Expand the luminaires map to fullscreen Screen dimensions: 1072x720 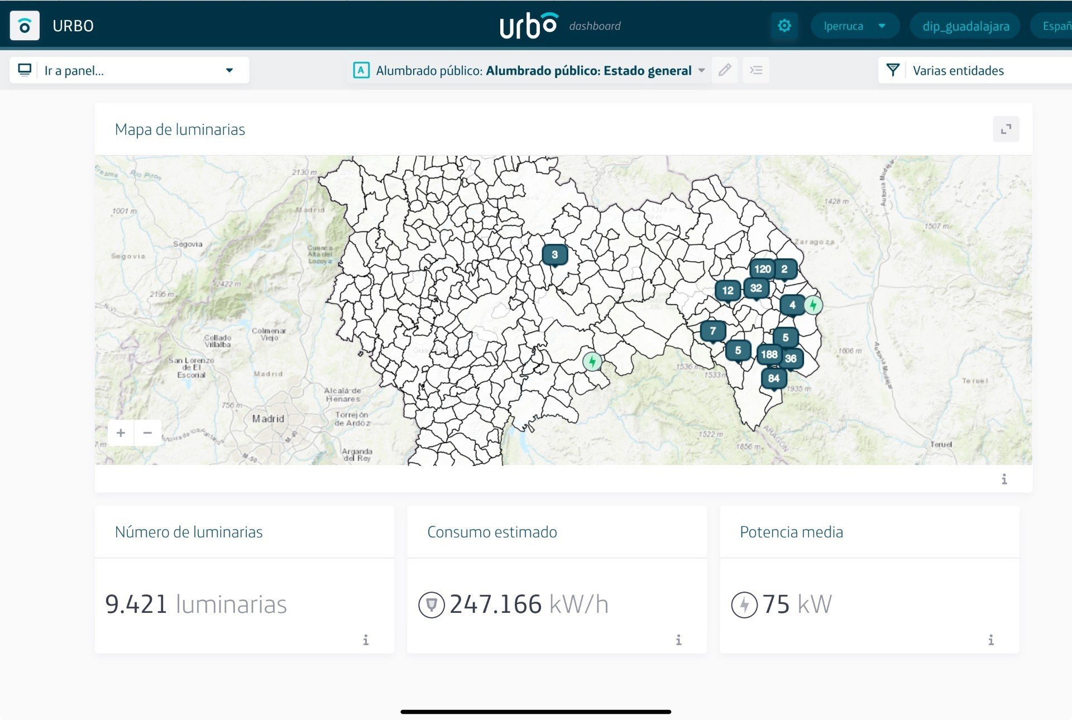(1006, 129)
